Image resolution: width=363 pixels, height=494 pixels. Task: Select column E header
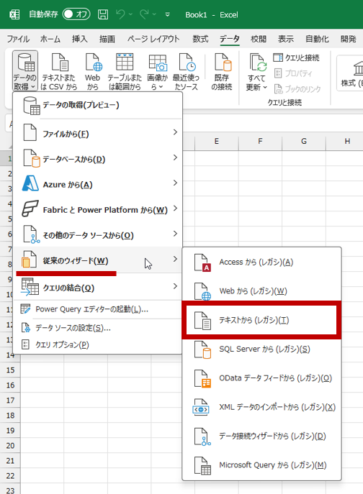pos(217,141)
